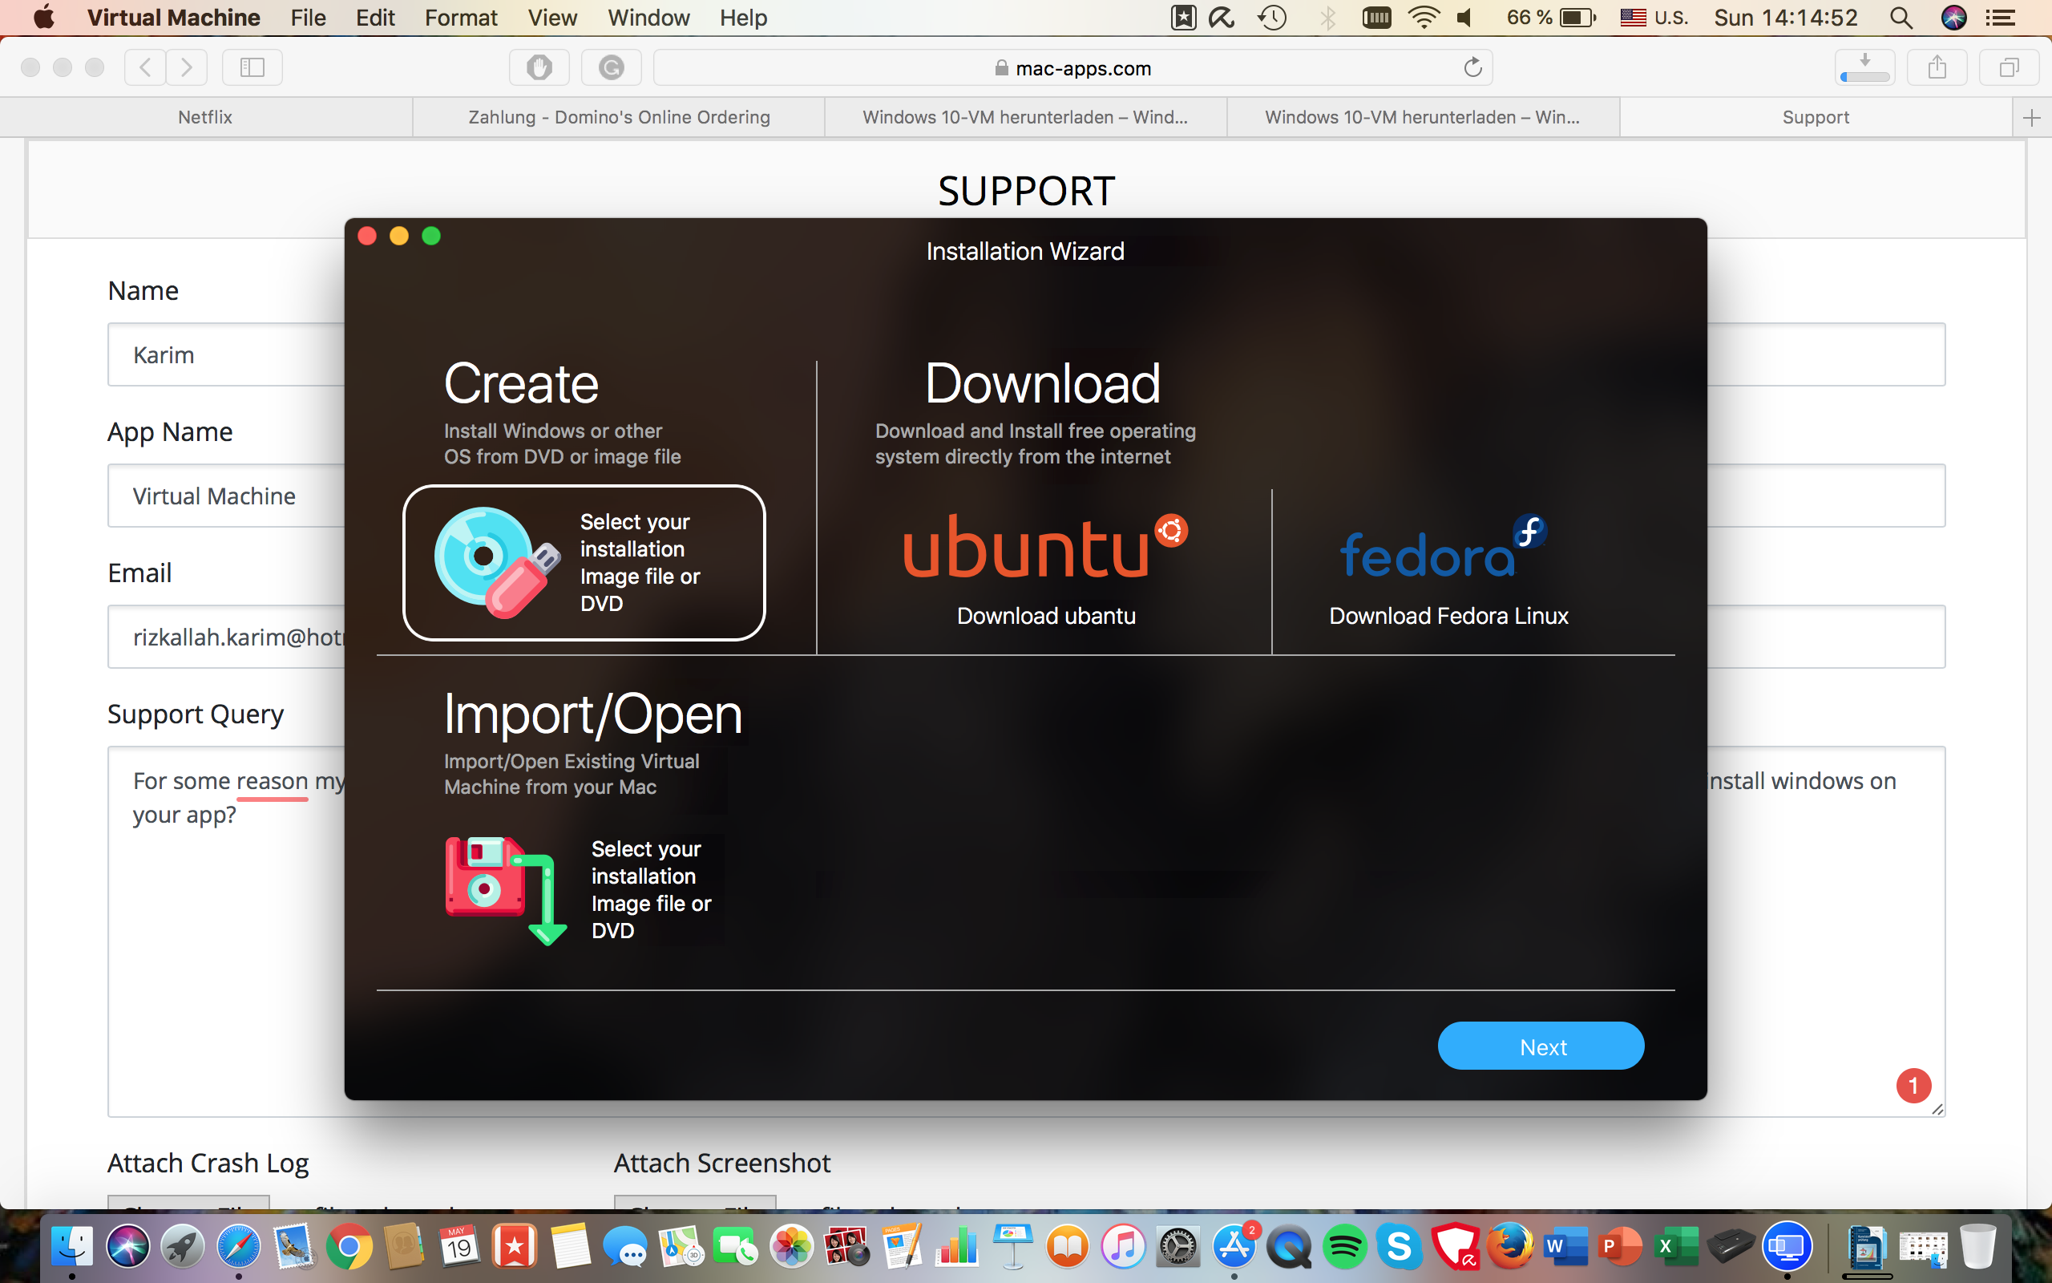Open Spotify from the Dock

point(1344,1248)
